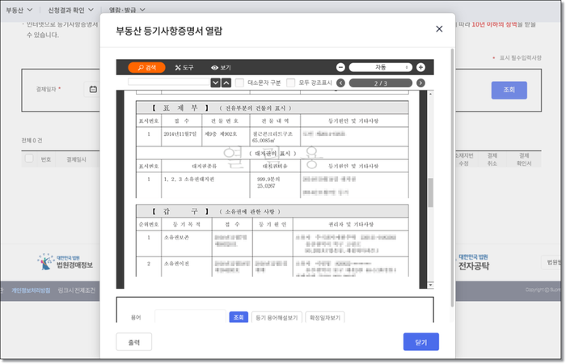
Task: Open the 링크시 전제조건 footer link
Action: coord(77,290)
